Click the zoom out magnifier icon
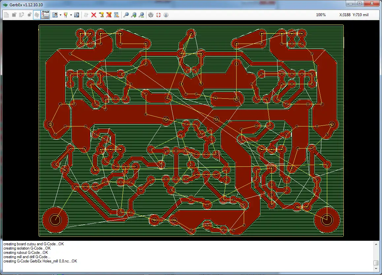 [x=141, y=15]
